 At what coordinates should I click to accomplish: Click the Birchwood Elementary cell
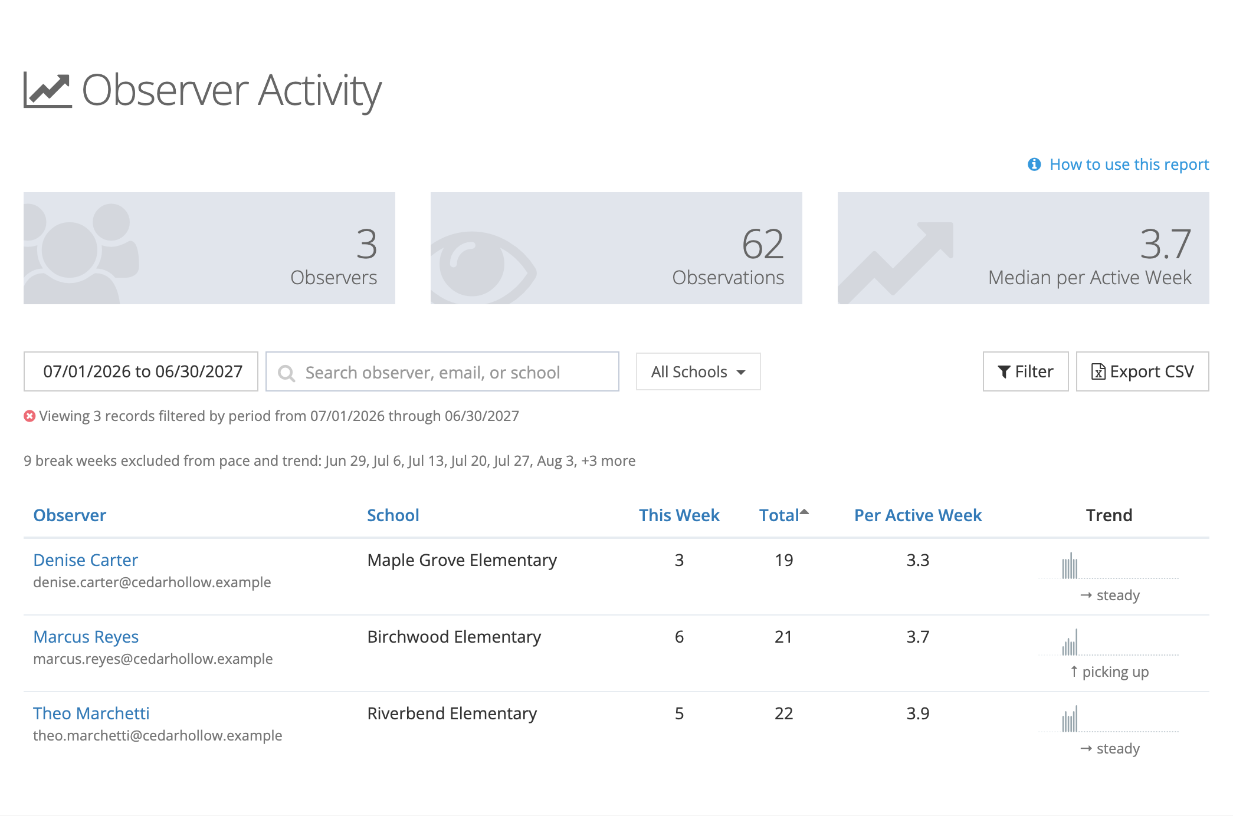(x=454, y=637)
